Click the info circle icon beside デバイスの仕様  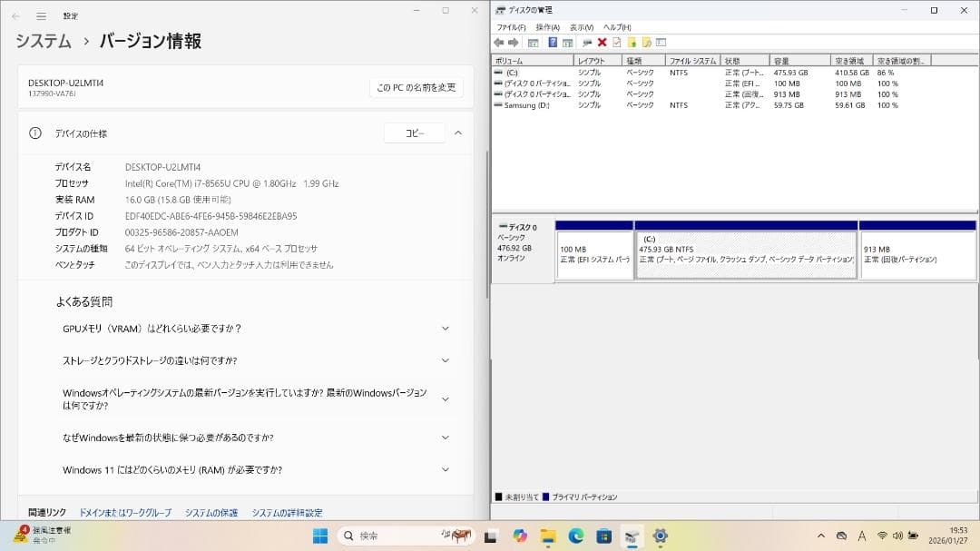34,133
